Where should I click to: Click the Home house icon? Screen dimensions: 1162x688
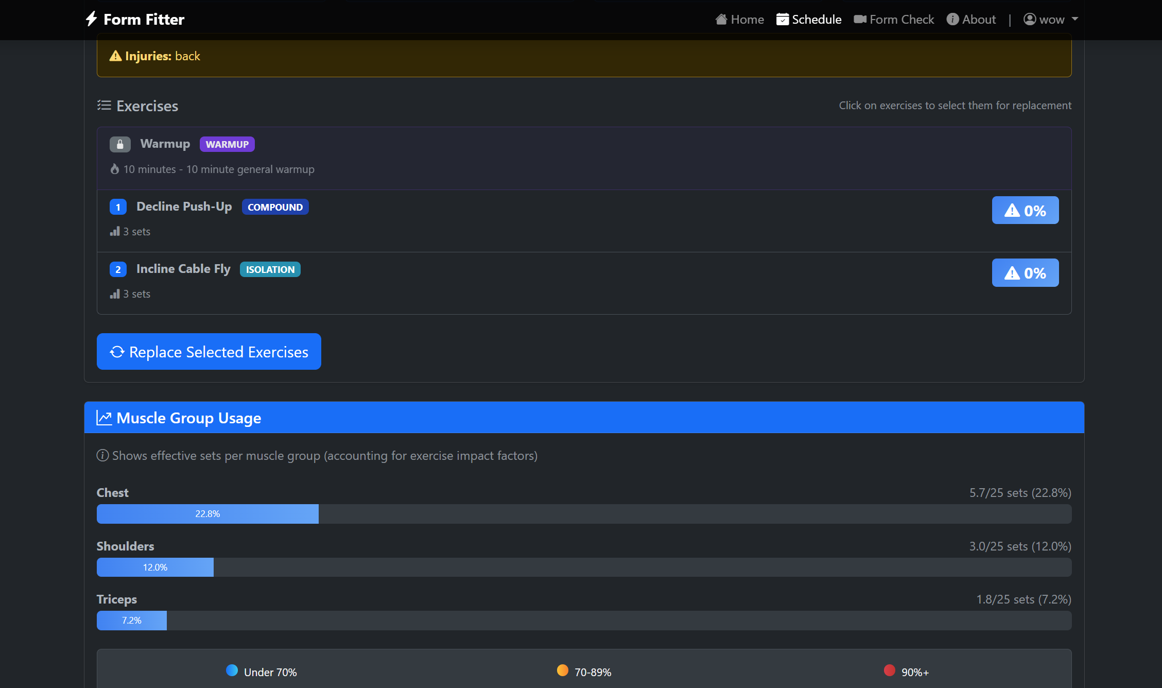tap(721, 19)
